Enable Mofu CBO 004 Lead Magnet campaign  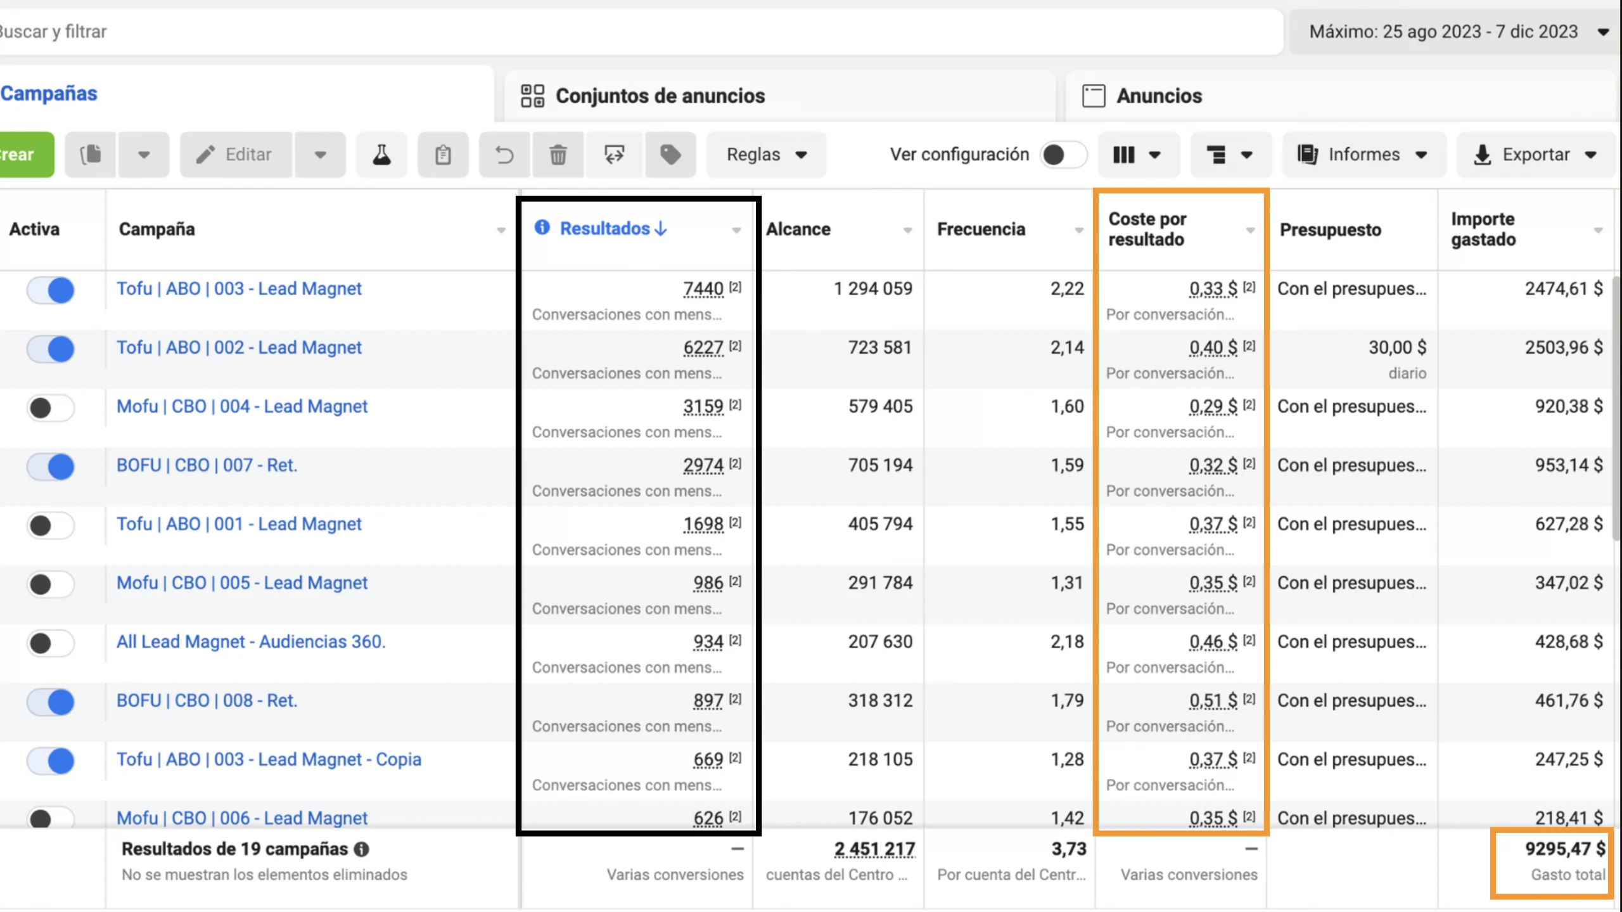pos(51,408)
